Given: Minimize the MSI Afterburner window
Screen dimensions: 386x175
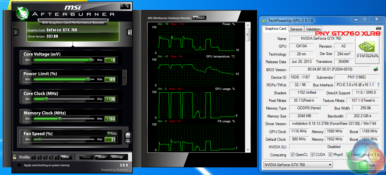Looking at the screenshot, I should pos(123,6).
